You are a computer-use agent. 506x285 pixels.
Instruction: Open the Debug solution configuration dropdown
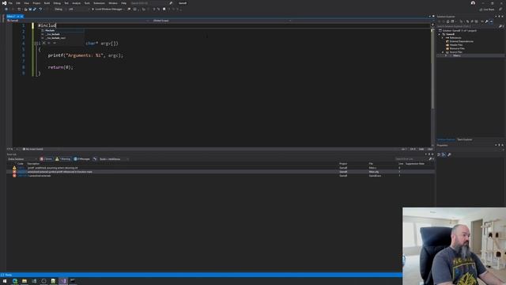click(59, 9)
